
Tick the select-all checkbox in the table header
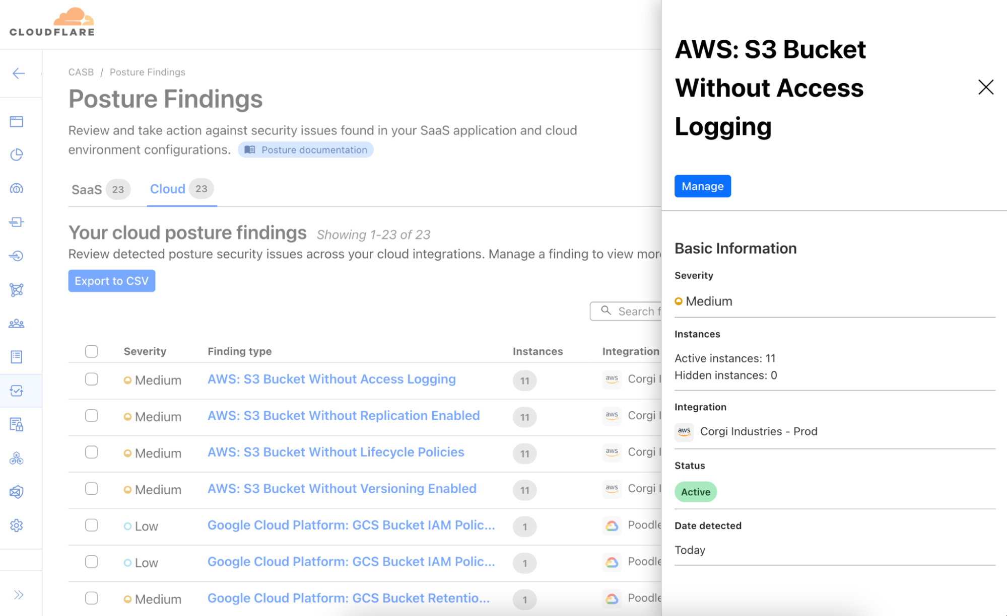pos(91,351)
